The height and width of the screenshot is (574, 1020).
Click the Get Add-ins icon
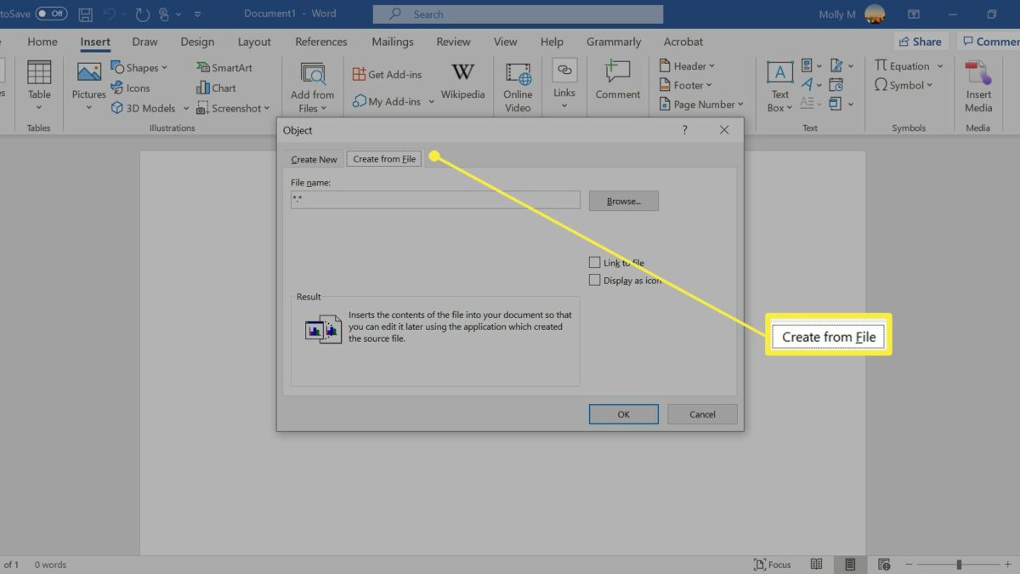pyautogui.click(x=360, y=74)
